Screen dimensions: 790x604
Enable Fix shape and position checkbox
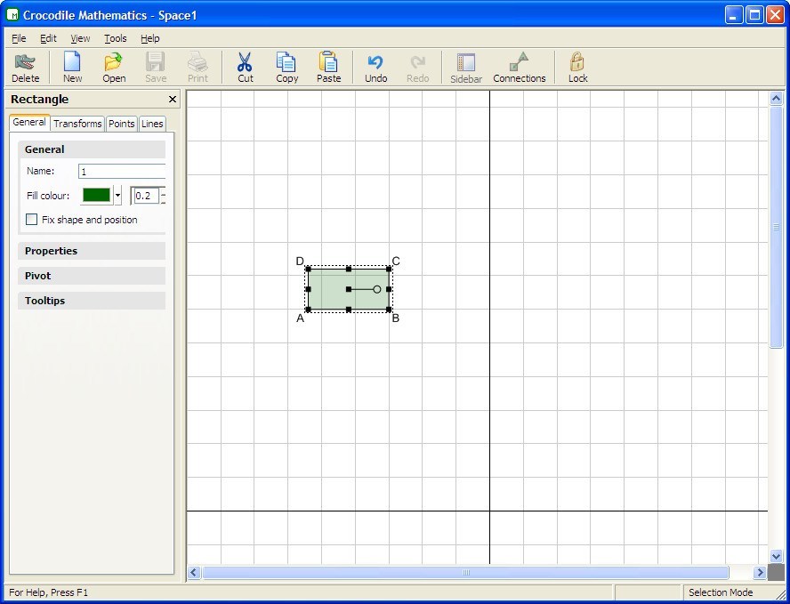(32, 220)
